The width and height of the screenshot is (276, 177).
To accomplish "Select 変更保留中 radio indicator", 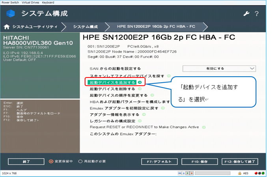I will [51, 161].
